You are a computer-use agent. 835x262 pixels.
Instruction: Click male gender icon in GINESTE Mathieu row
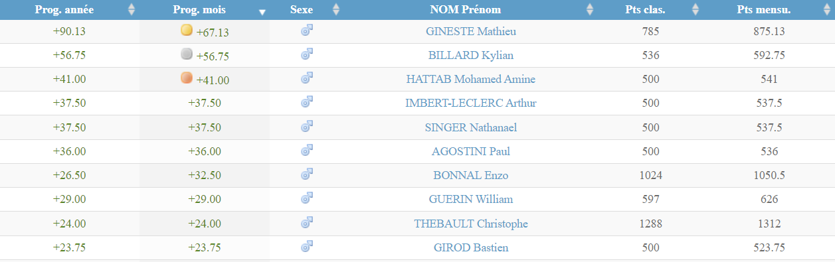[307, 31]
